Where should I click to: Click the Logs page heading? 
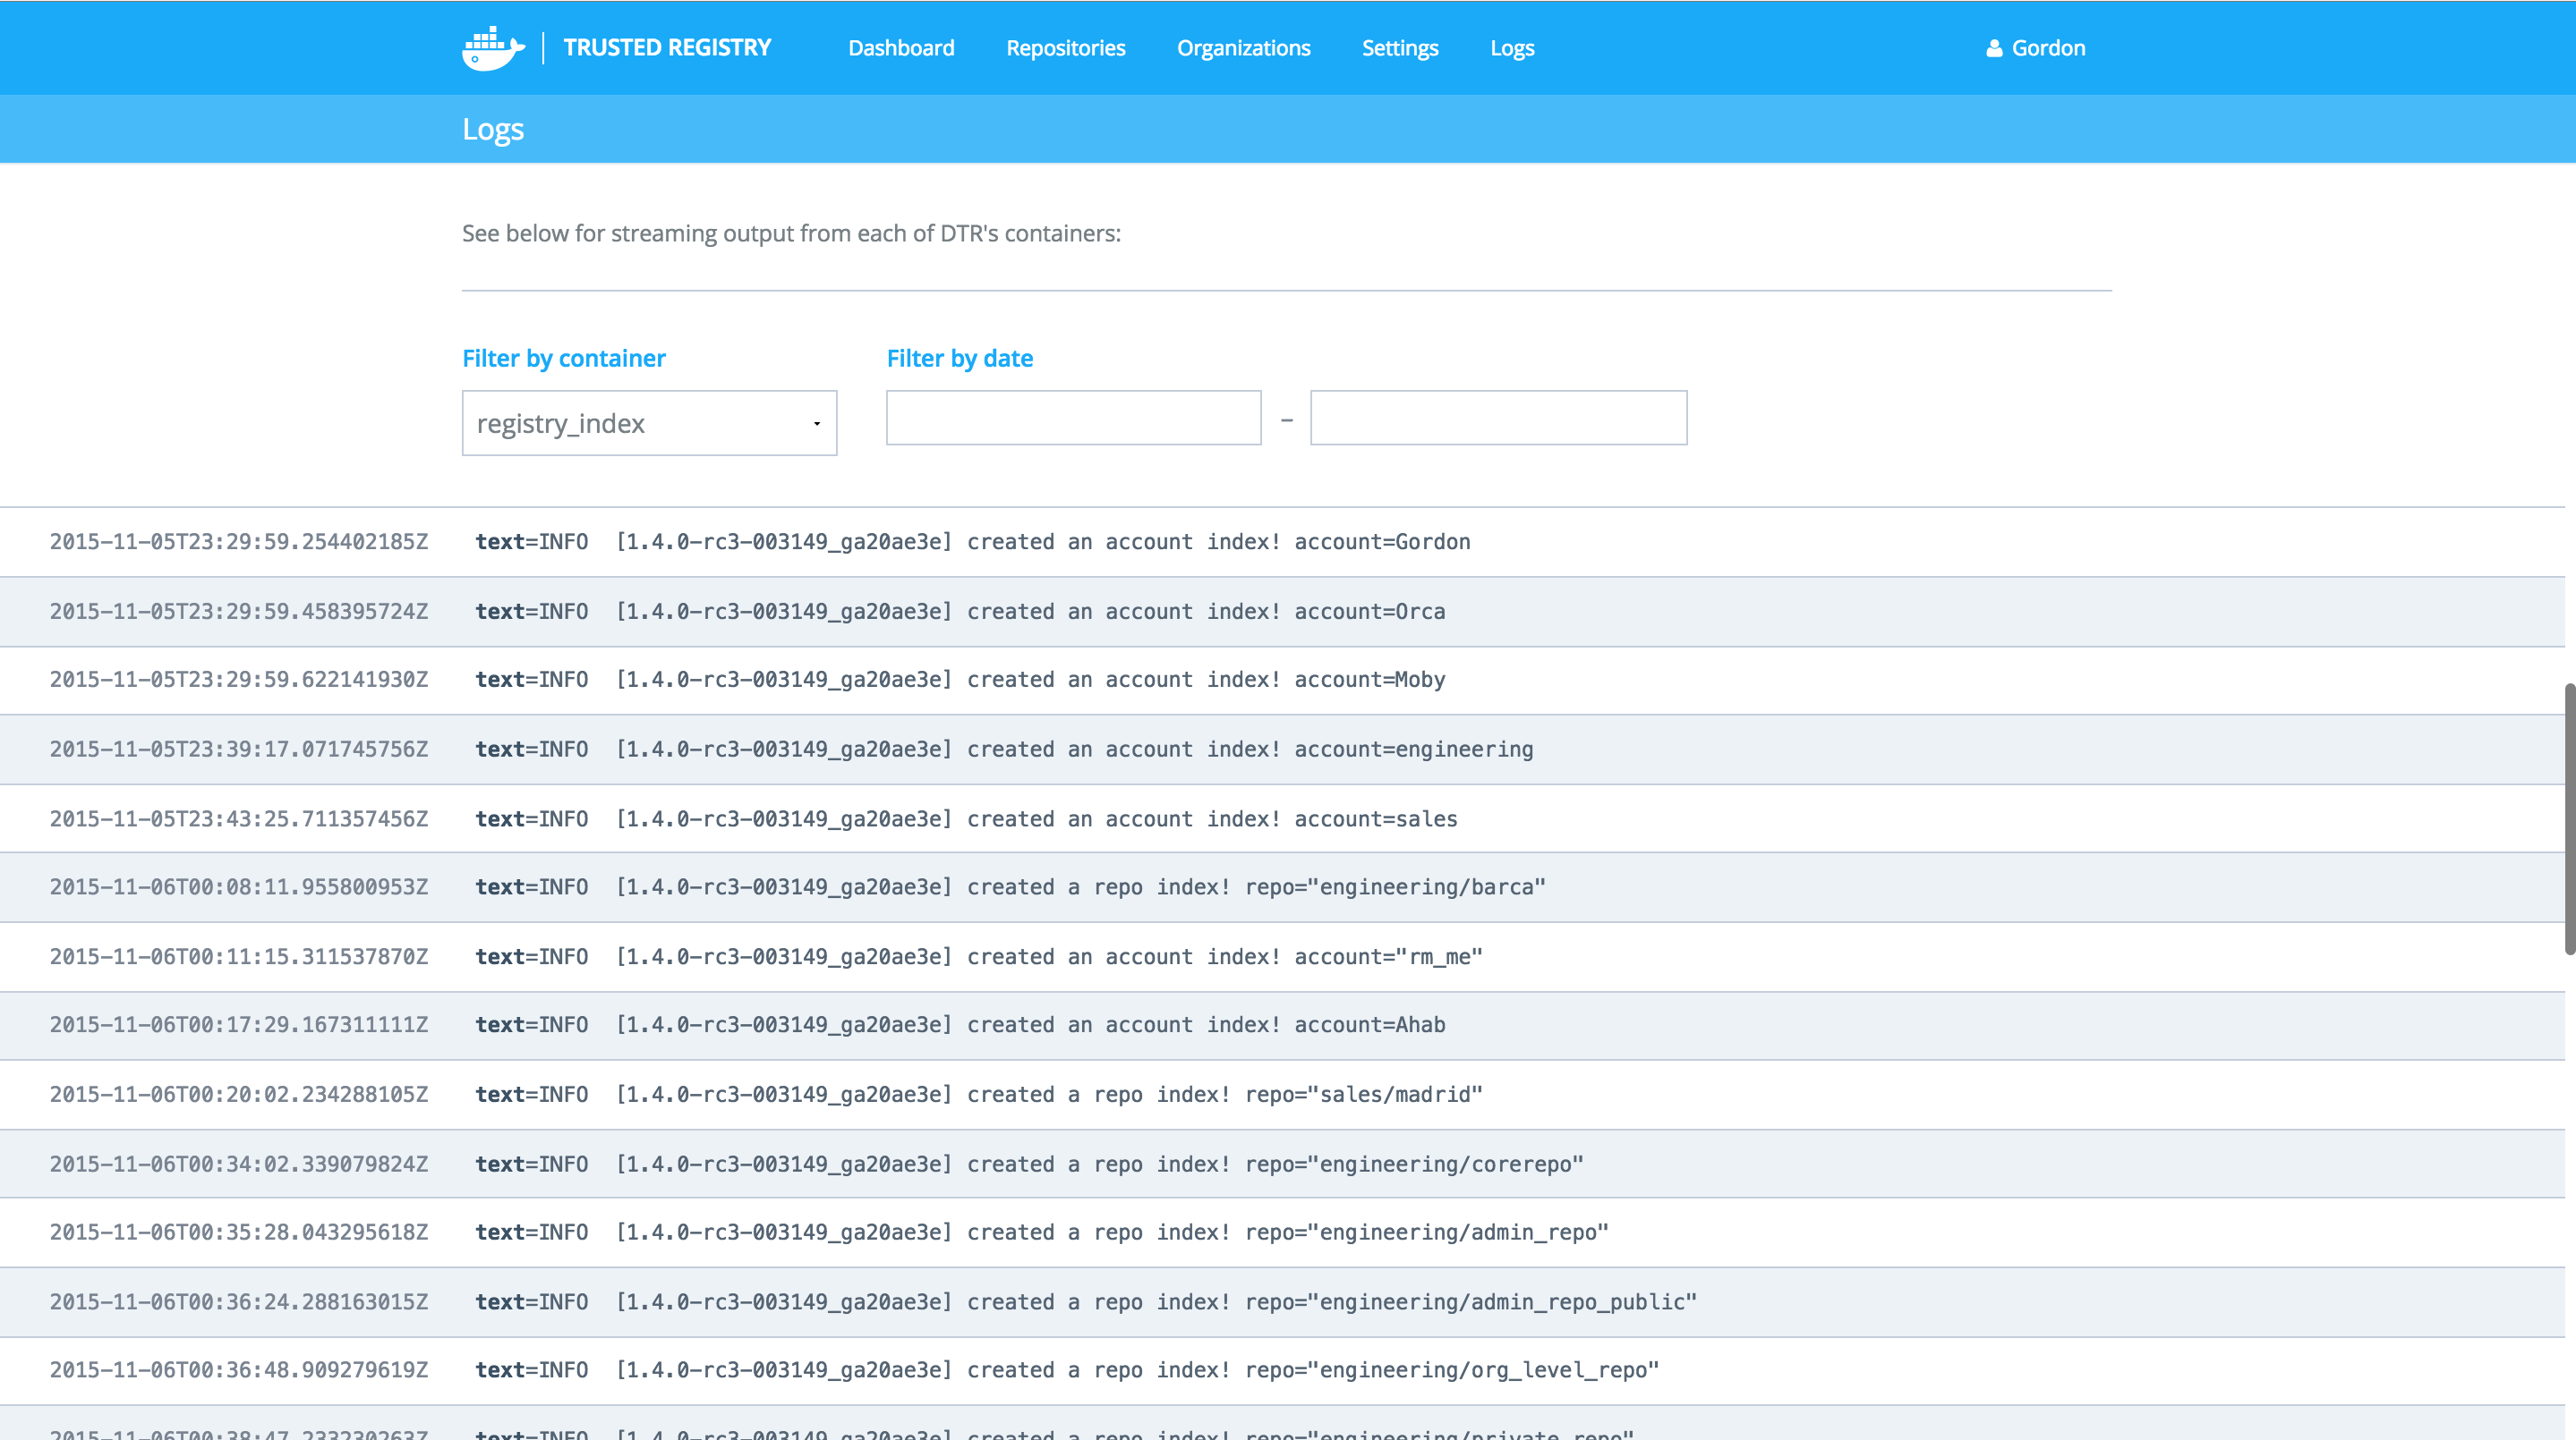point(493,129)
